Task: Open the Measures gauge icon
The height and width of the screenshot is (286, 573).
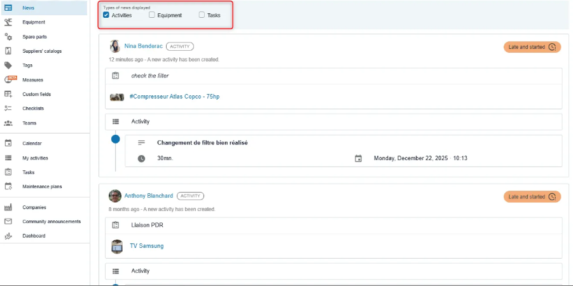Action: [9, 79]
